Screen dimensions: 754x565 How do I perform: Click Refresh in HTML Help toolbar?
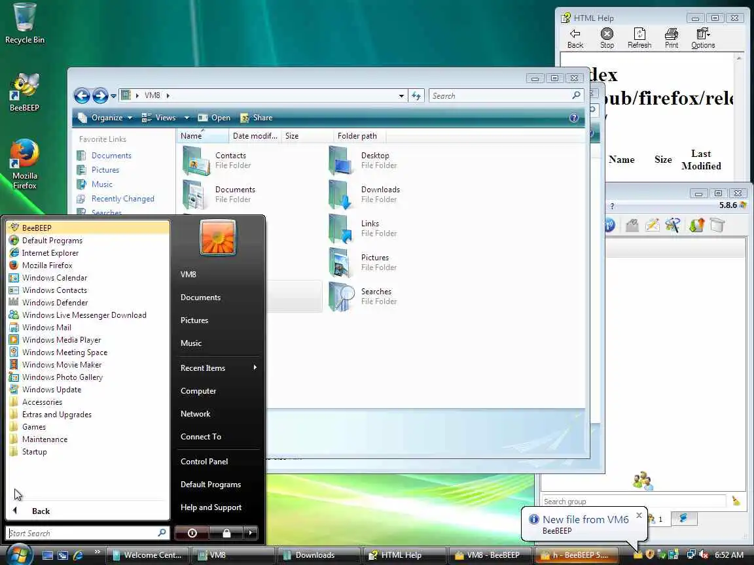click(x=639, y=39)
